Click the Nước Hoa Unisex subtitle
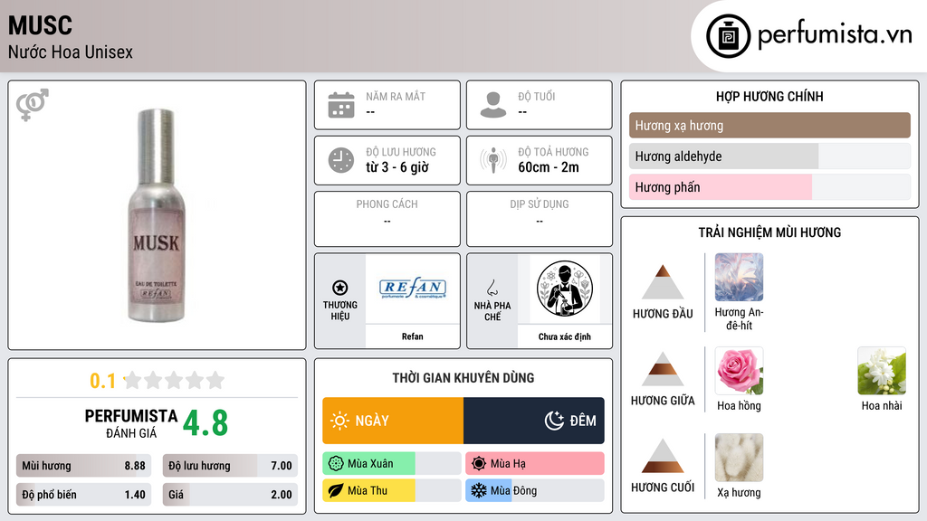This screenshot has width=927, height=521. coord(71,52)
